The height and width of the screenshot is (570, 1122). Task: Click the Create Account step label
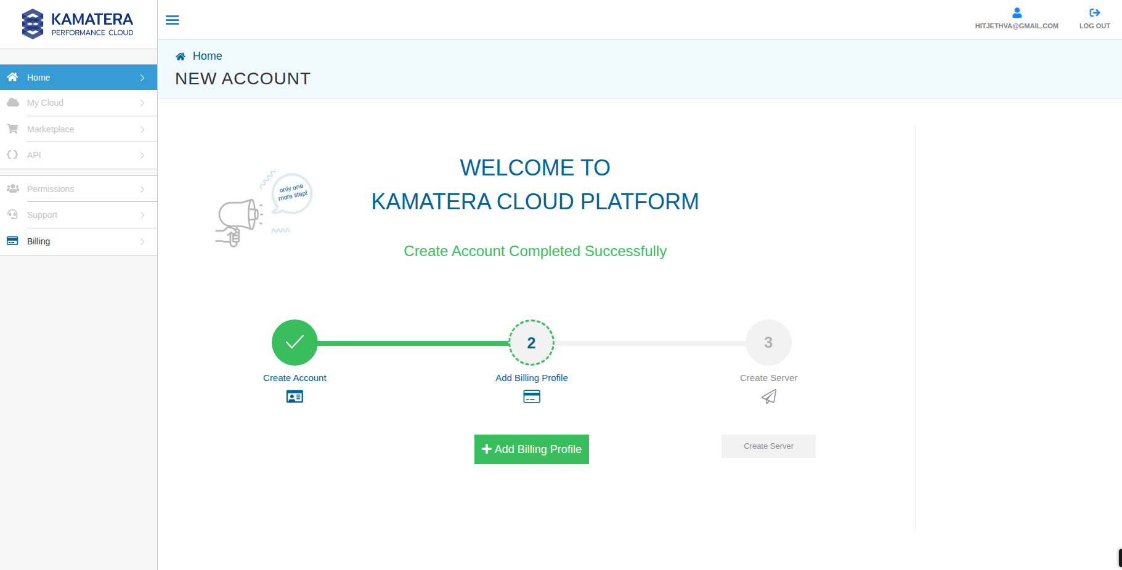[x=295, y=378]
